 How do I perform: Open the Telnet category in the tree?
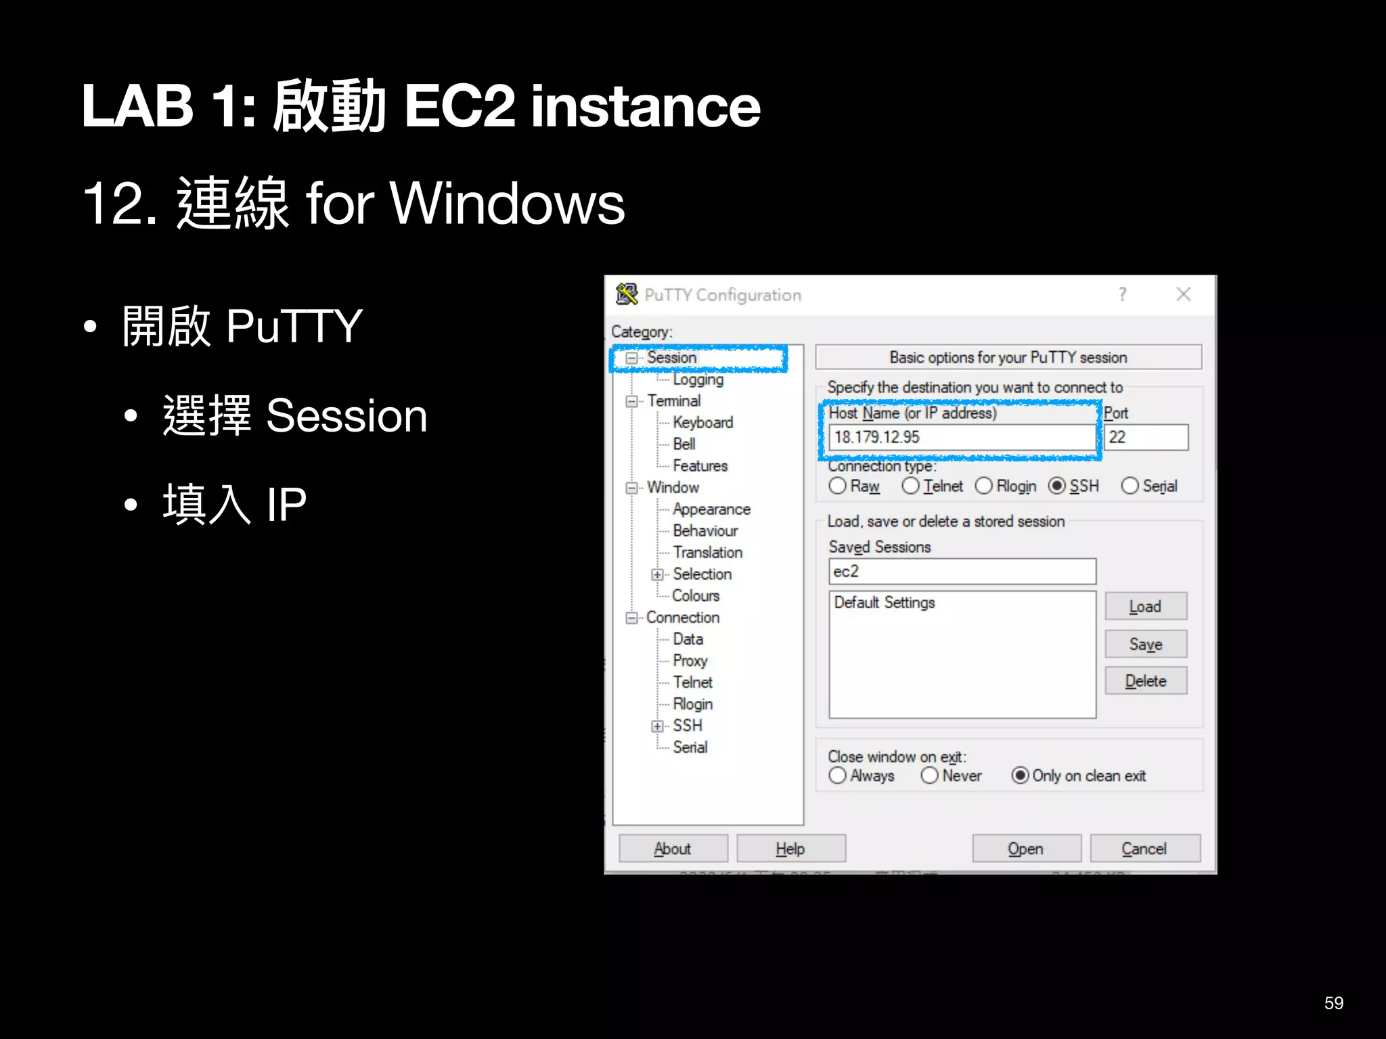[x=692, y=682]
